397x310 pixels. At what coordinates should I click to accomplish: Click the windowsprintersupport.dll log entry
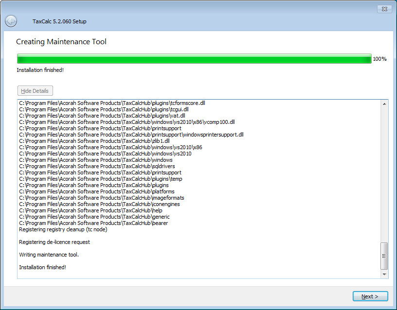(x=131, y=135)
